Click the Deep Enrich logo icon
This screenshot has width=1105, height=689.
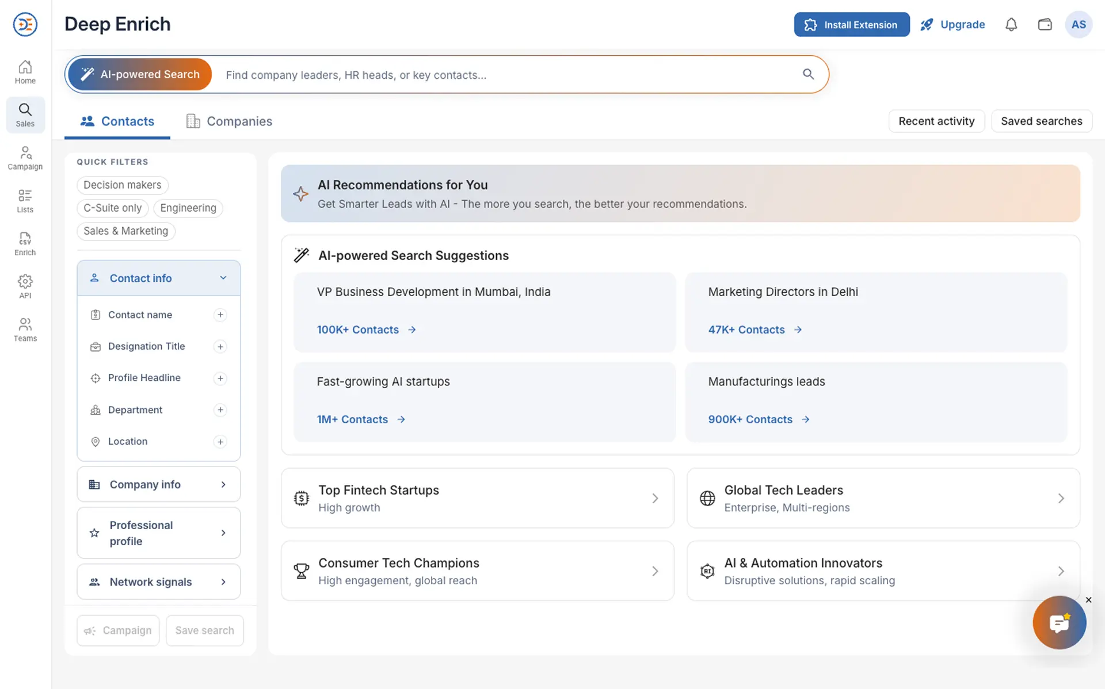25,24
